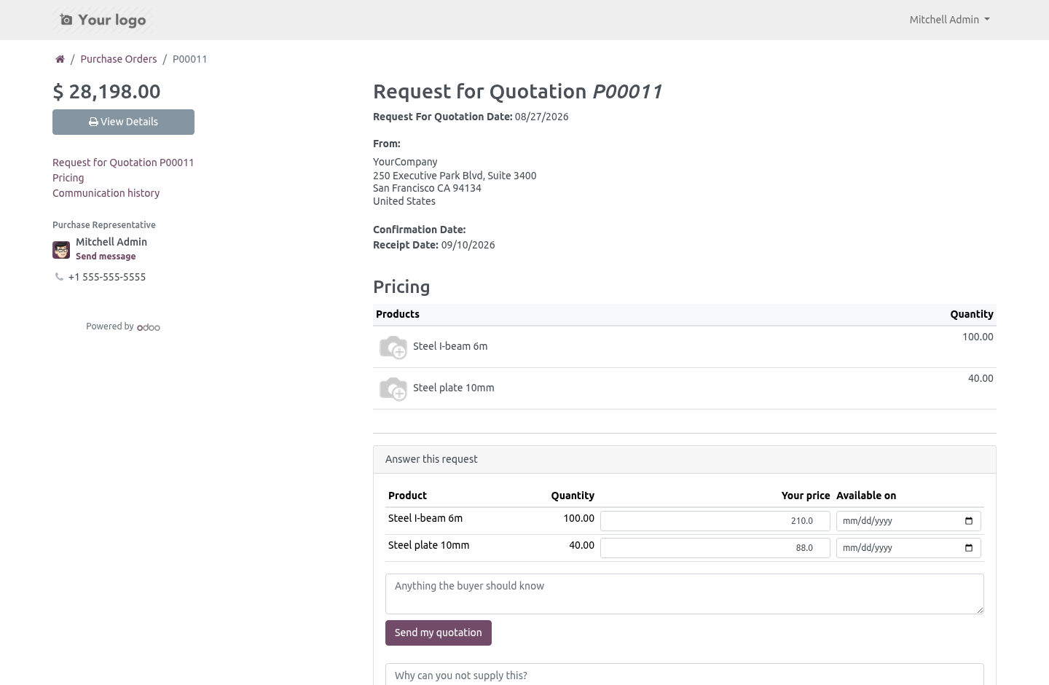Image resolution: width=1049 pixels, height=685 pixels.
Task: Click the phone number +1 555-555-5555
Action: tap(107, 277)
